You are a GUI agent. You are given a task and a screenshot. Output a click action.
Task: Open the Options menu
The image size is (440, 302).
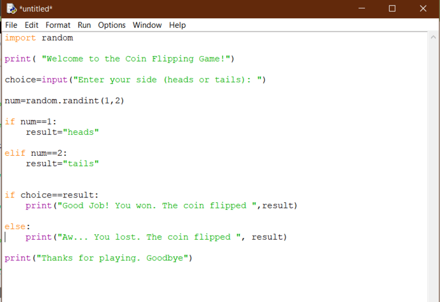pos(112,25)
